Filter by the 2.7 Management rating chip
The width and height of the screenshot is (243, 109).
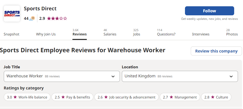pos(180,97)
